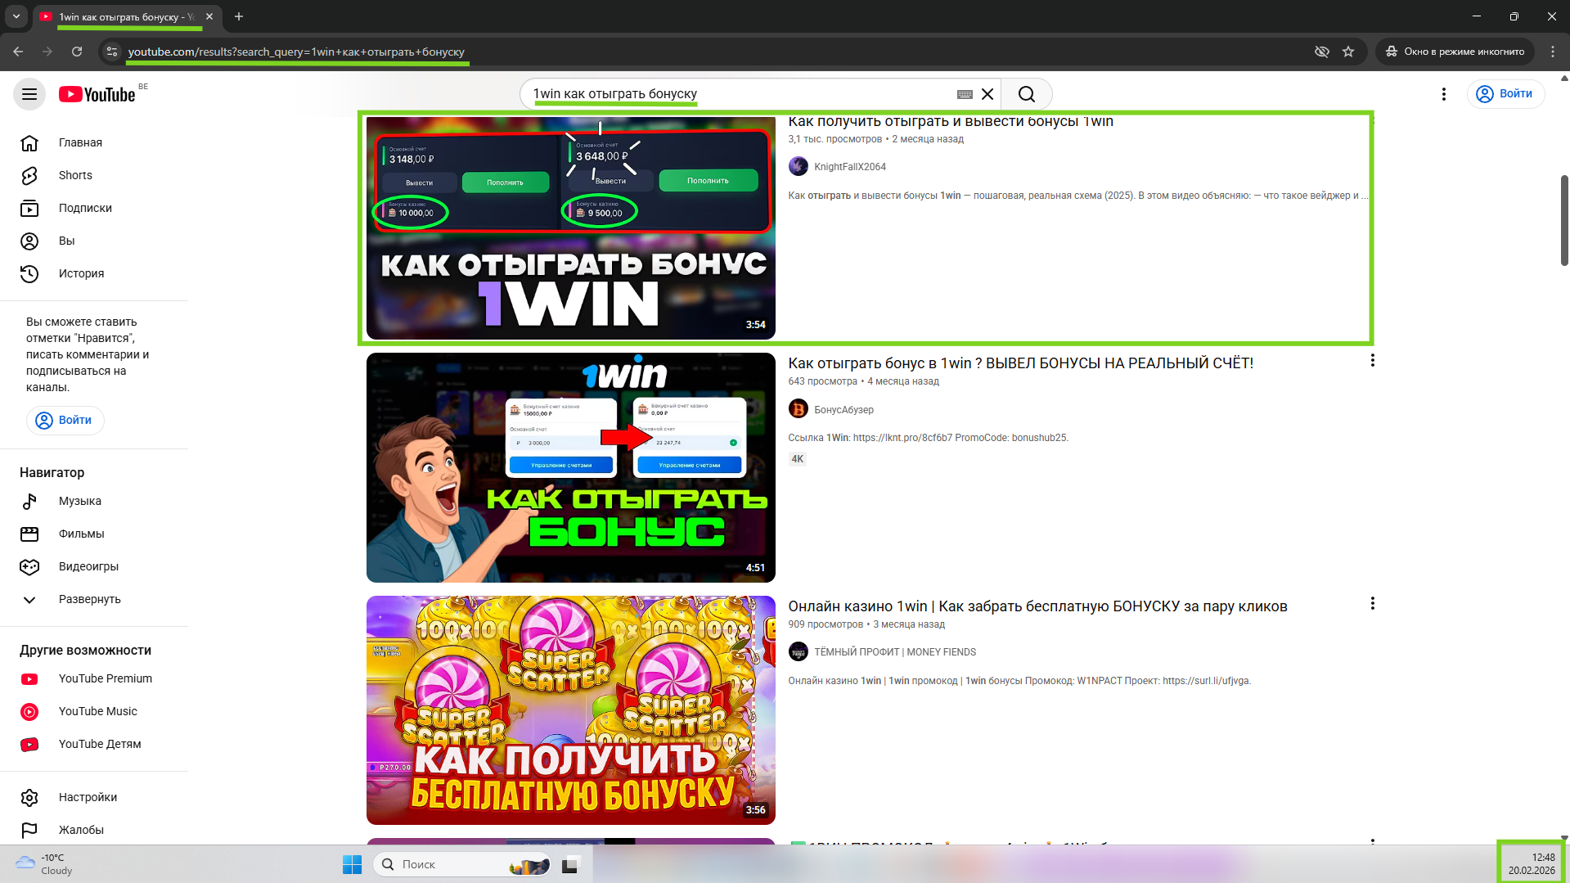The height and width of the screenshot is (883, 1570).
Task: Open a new browser tab
Action: pyautogui.click(x=239, y=16)
